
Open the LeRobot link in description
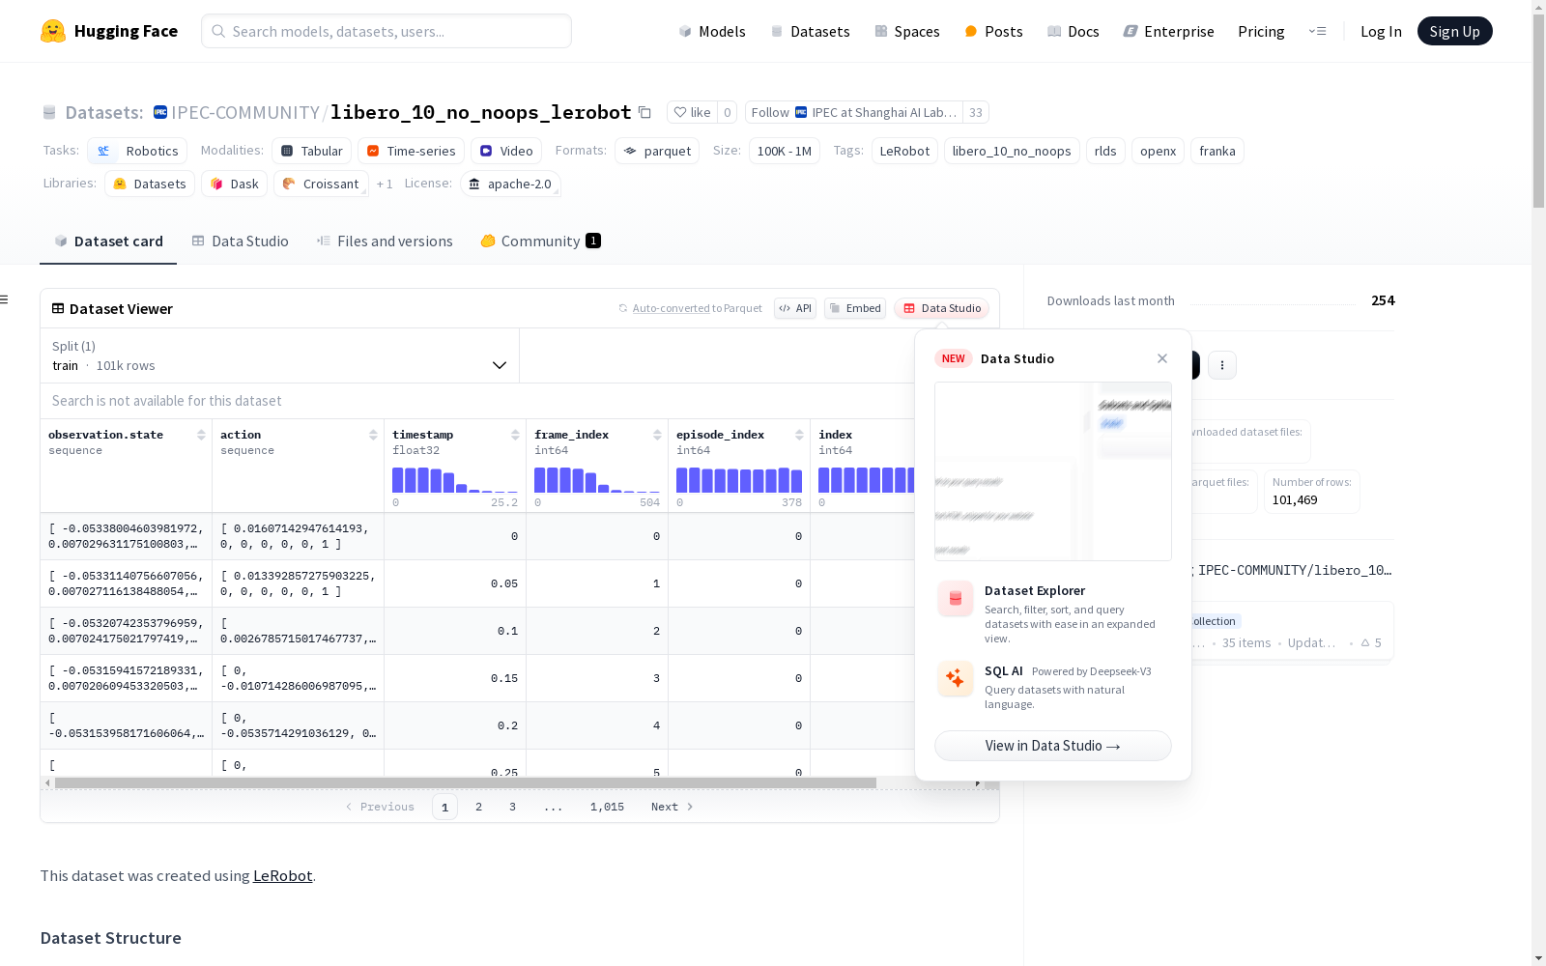coord(282,875)
